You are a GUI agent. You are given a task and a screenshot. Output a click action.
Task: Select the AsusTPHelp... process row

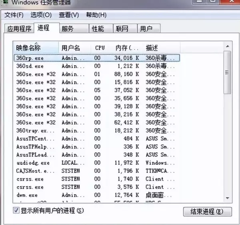click(x=97, y=147)
